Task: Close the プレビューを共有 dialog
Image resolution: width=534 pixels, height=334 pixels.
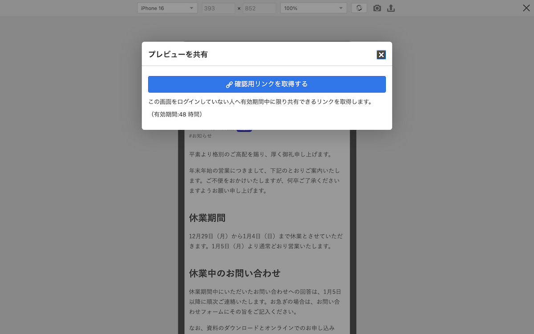Action: click(381, 55)
